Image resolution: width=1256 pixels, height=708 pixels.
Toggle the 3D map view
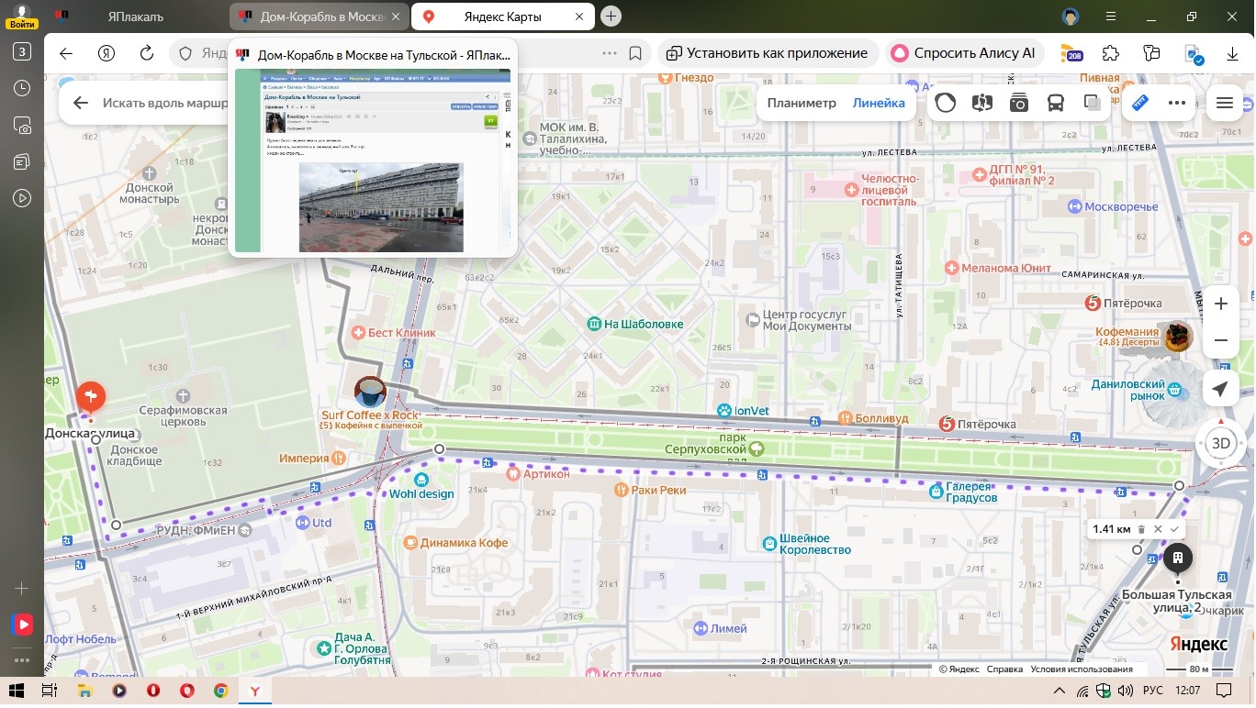click(1220, 444)
